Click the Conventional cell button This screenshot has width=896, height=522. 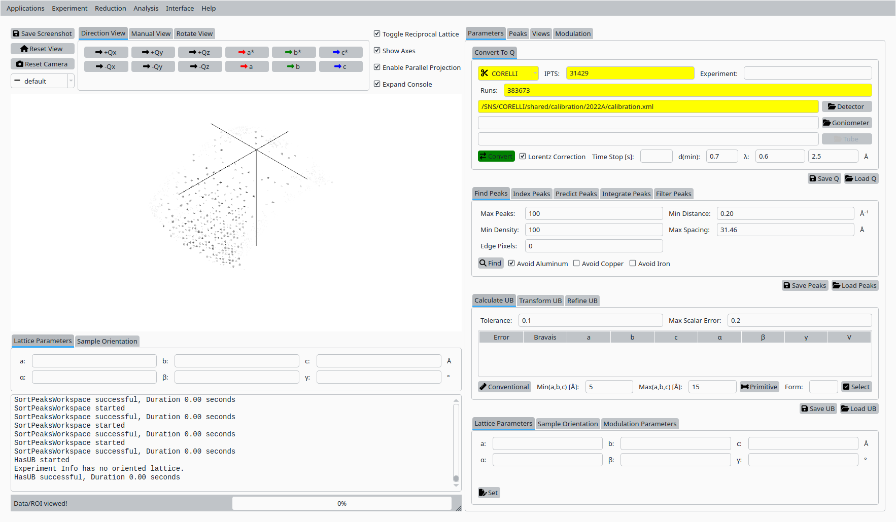coord(504,387)
